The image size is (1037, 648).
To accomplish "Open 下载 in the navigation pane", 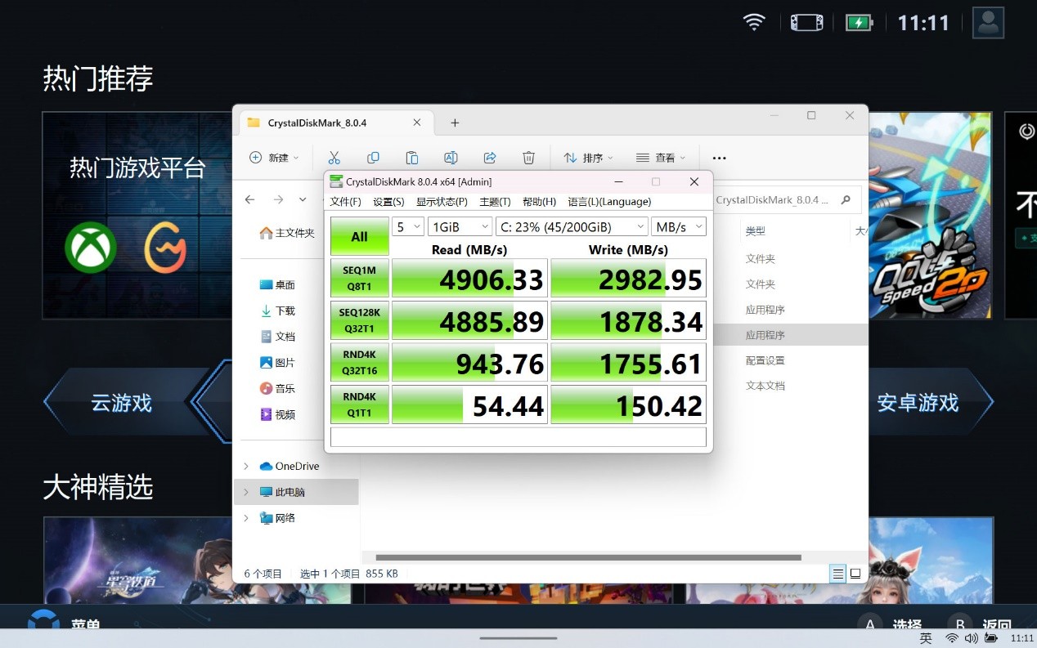I will click(277, 311).
